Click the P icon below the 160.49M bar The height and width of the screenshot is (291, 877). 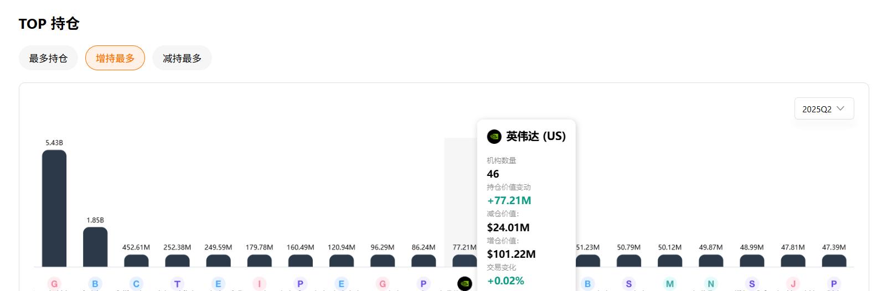tap(300, 284)
